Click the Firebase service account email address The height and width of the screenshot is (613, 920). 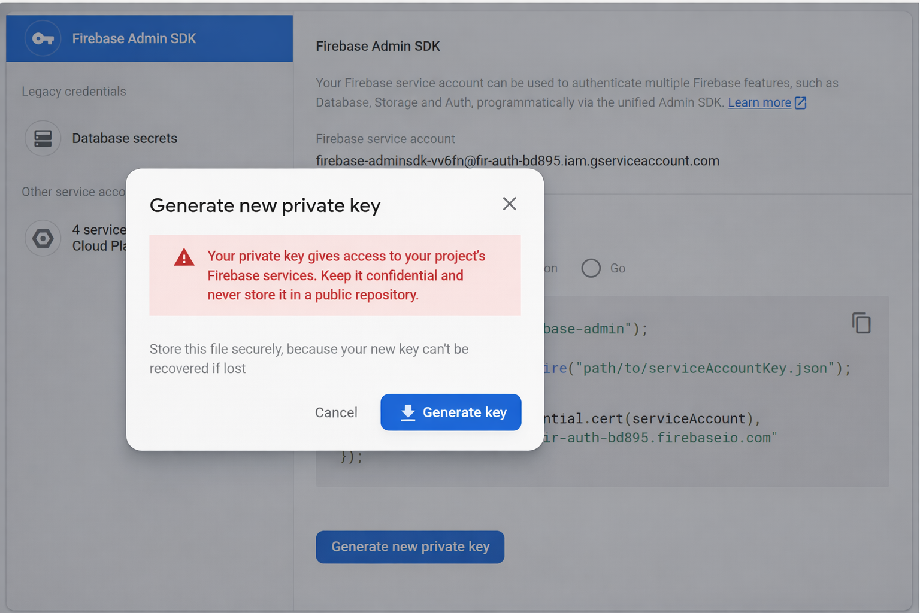[x=517, y=161]
